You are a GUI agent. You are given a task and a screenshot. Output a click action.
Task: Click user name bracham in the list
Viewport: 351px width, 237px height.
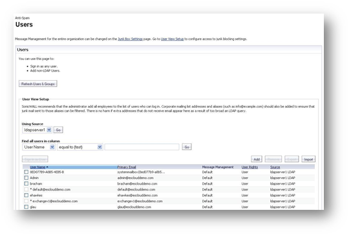pyautogui.click(x=36, y=183)
